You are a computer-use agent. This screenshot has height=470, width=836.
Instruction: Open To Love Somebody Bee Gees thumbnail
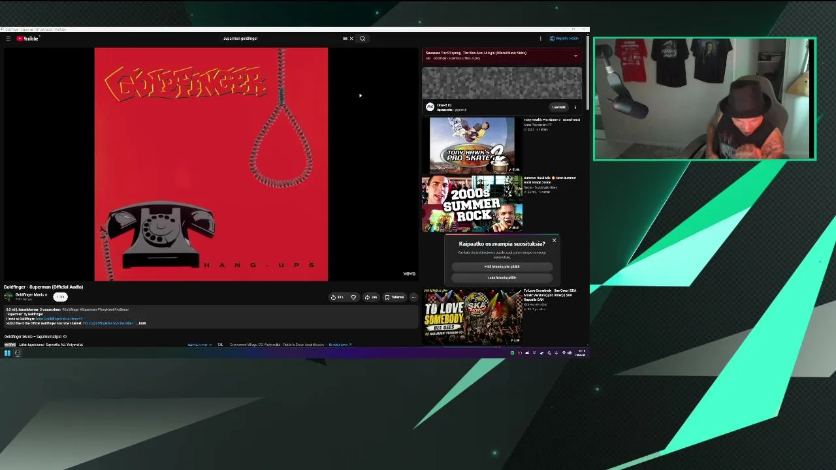click(x=472, y=316)
